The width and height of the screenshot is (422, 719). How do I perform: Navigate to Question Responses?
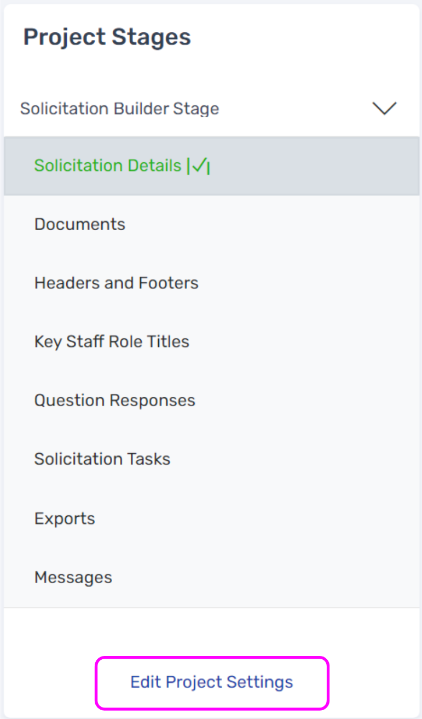114,400
